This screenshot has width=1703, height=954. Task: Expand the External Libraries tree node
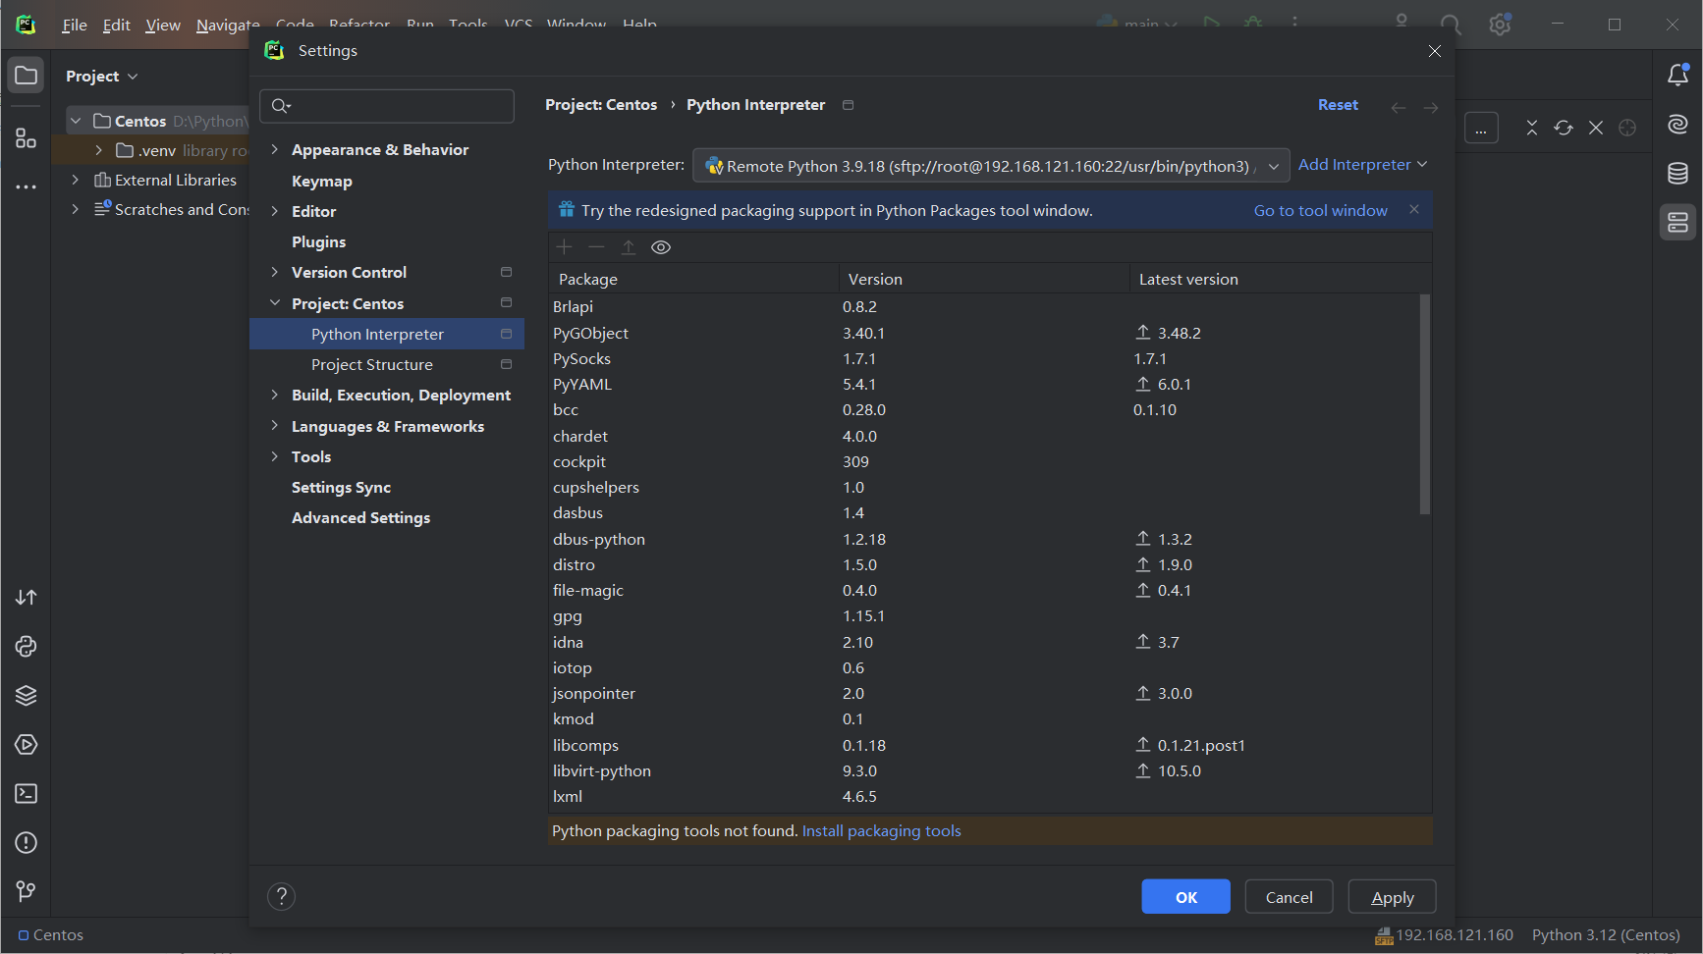click(x=75, y=180)
